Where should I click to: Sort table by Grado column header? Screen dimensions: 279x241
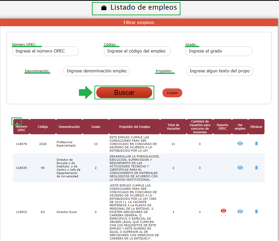pyautogui.click(x=96, y=127)
